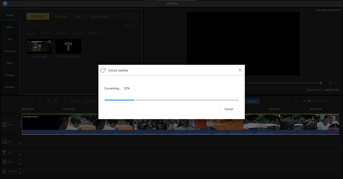Select the scissors split tool
The image size is (343, 179).
point(48,101)
